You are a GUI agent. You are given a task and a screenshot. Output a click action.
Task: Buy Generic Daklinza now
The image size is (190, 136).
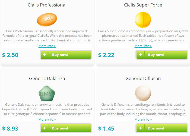click(66, 128)
